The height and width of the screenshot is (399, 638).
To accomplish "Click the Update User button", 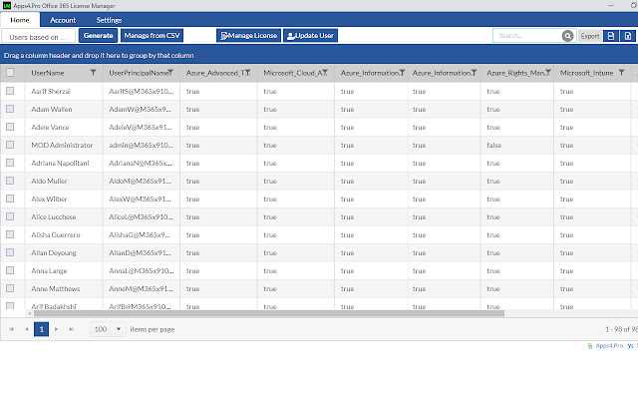I will 310,36.
